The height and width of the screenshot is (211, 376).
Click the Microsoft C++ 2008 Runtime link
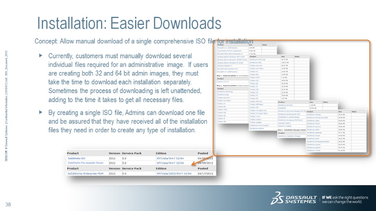(227, 72)
